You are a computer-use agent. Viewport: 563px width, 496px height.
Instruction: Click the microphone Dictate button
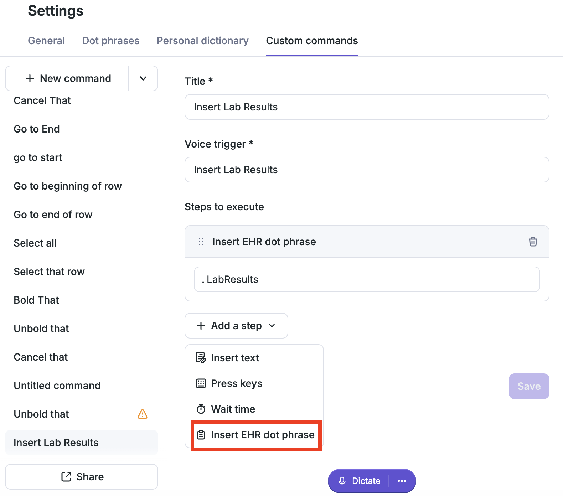(359, 481)
